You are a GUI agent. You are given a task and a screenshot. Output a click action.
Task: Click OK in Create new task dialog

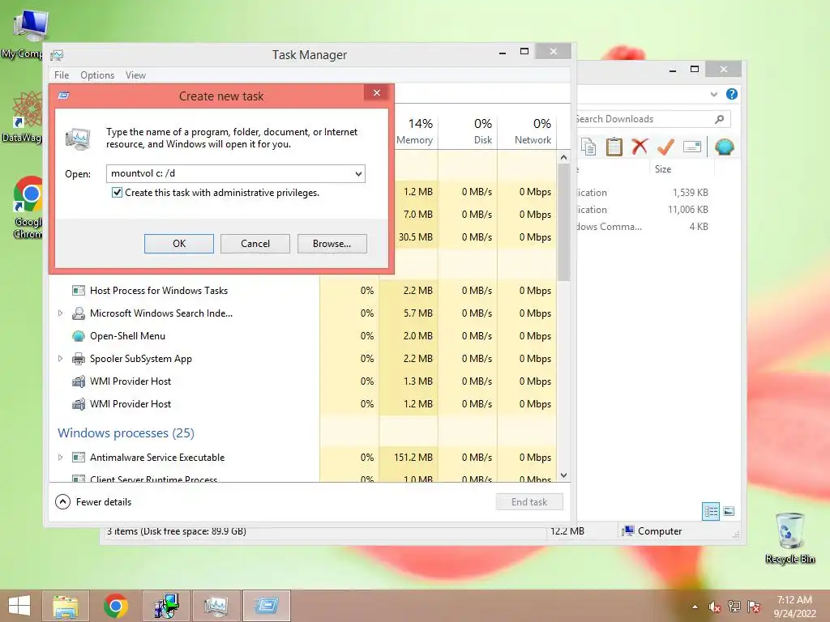179,243
